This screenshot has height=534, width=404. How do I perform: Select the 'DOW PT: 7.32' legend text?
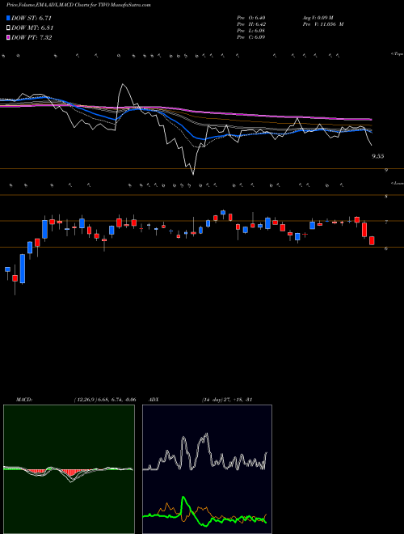coord(32,37)
